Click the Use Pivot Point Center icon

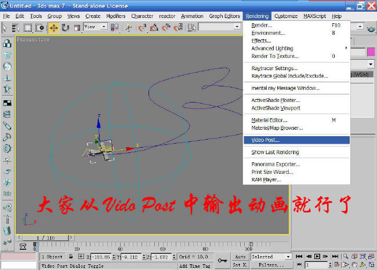pos(115,28)
